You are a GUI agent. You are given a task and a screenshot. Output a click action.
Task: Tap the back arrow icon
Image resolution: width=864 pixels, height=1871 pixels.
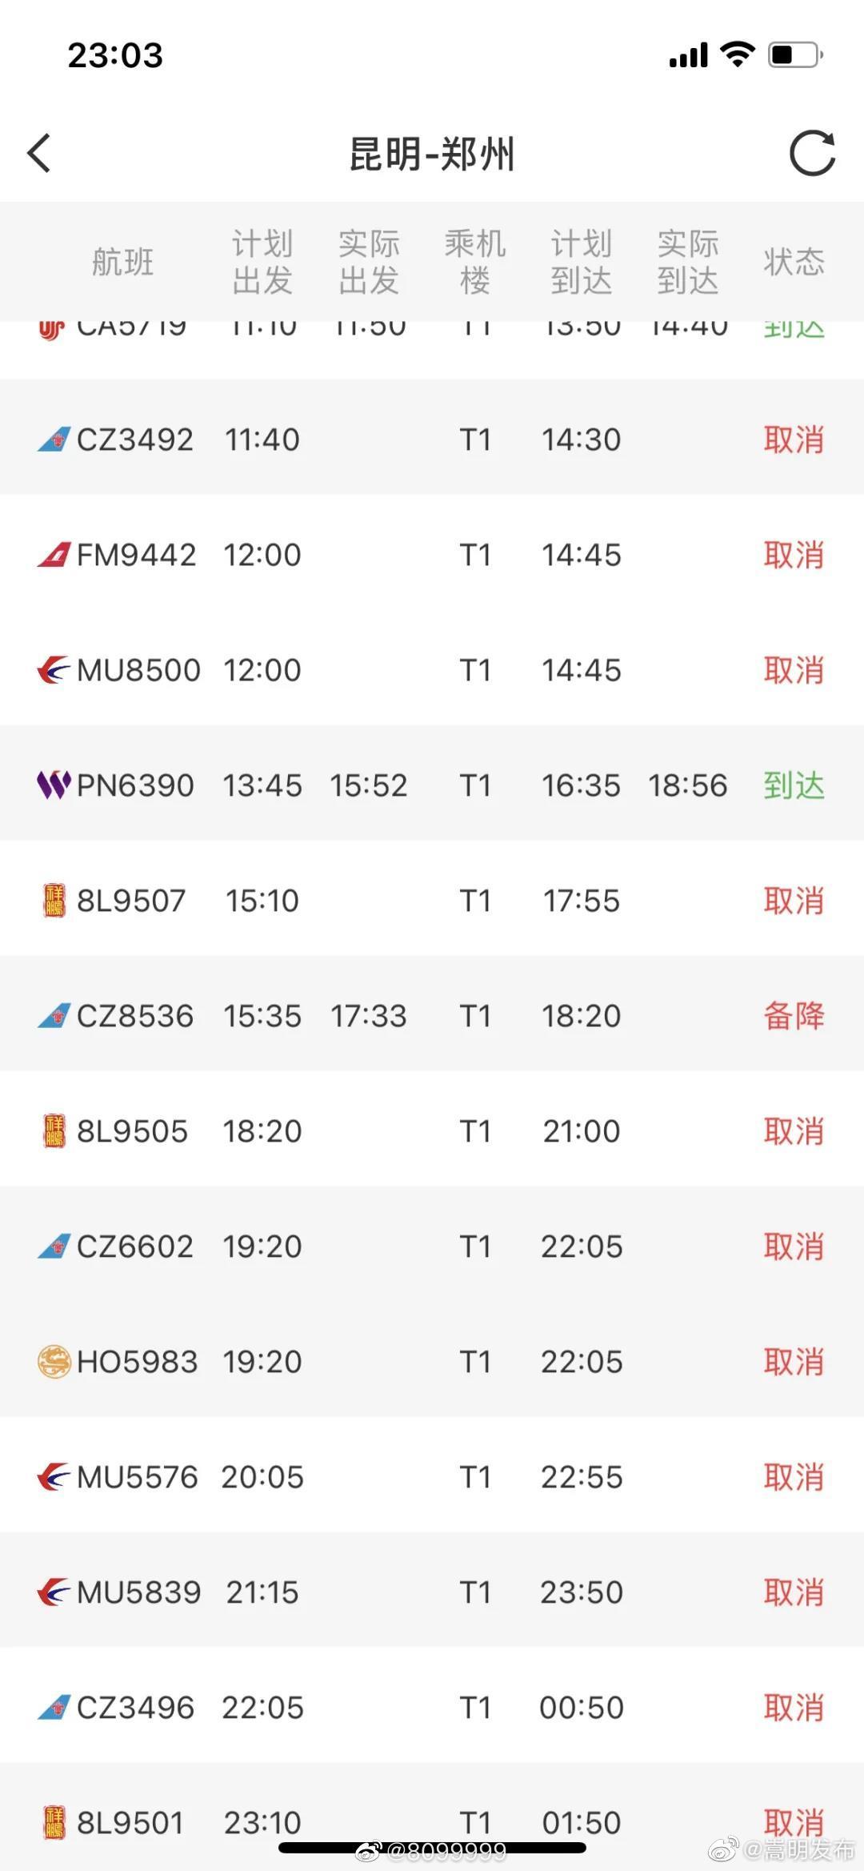39,153
